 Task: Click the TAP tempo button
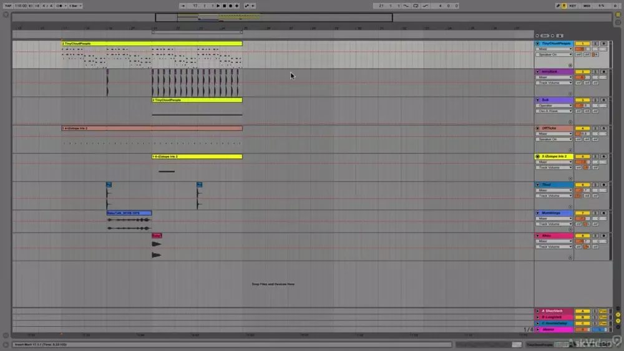pyautogui.click(x=8, y=6)
